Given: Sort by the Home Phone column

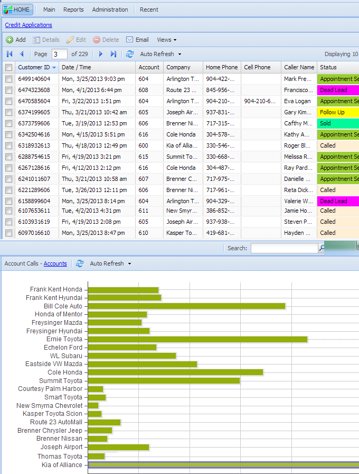Looking at the screenshot, I should 222,67.
